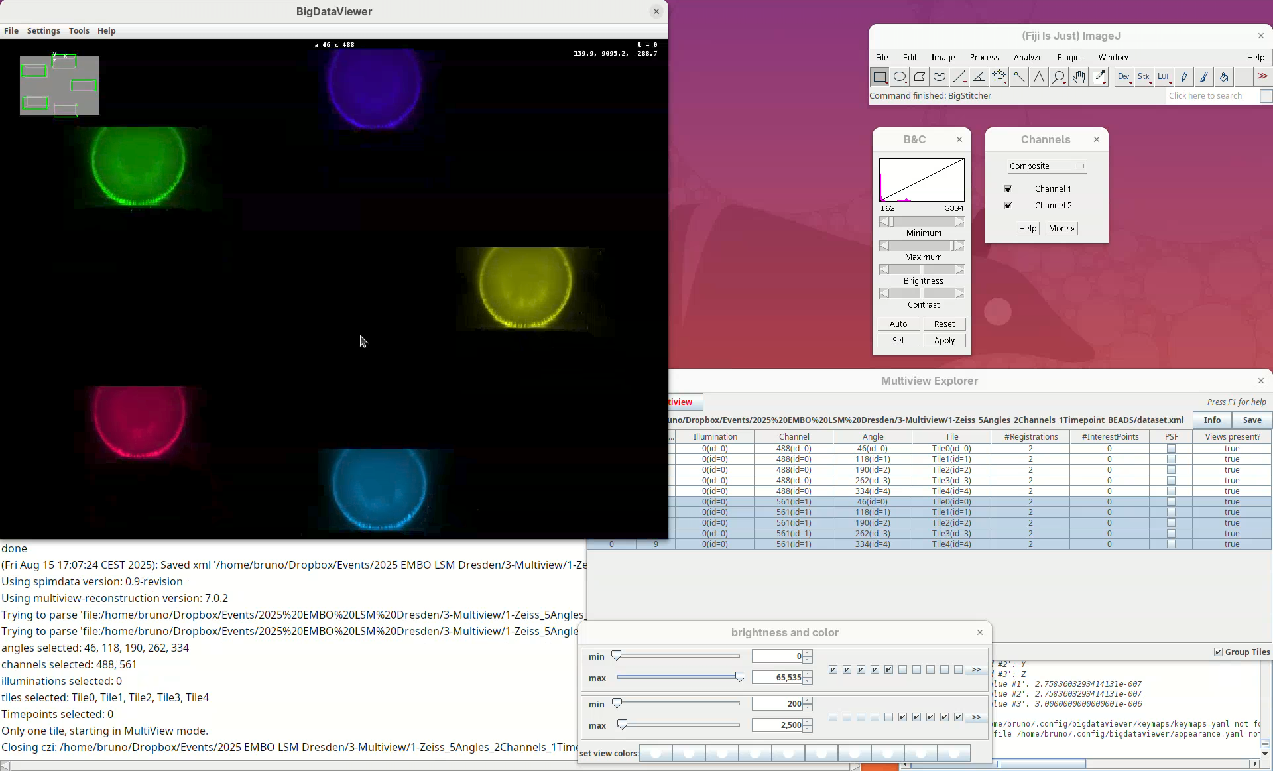This screenshot has height=771, width=1273.
Task: Select the Flood Fill bucket tool
Action: click(x=1224, y=77)
